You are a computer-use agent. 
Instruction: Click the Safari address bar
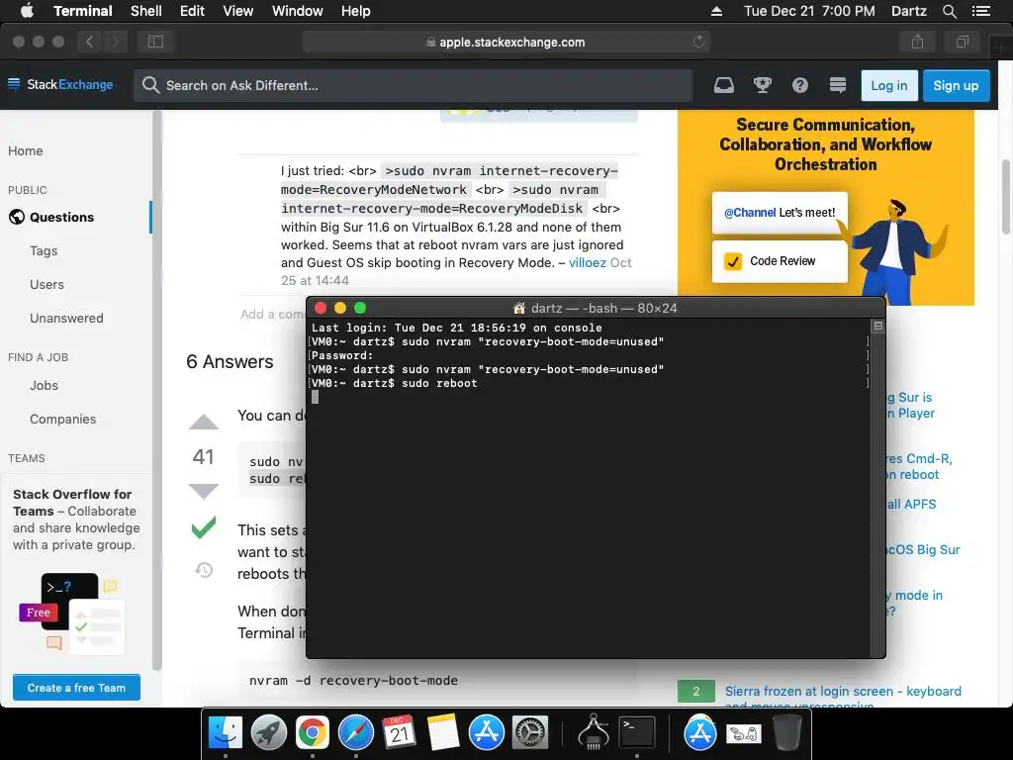[x=506, y=42]
